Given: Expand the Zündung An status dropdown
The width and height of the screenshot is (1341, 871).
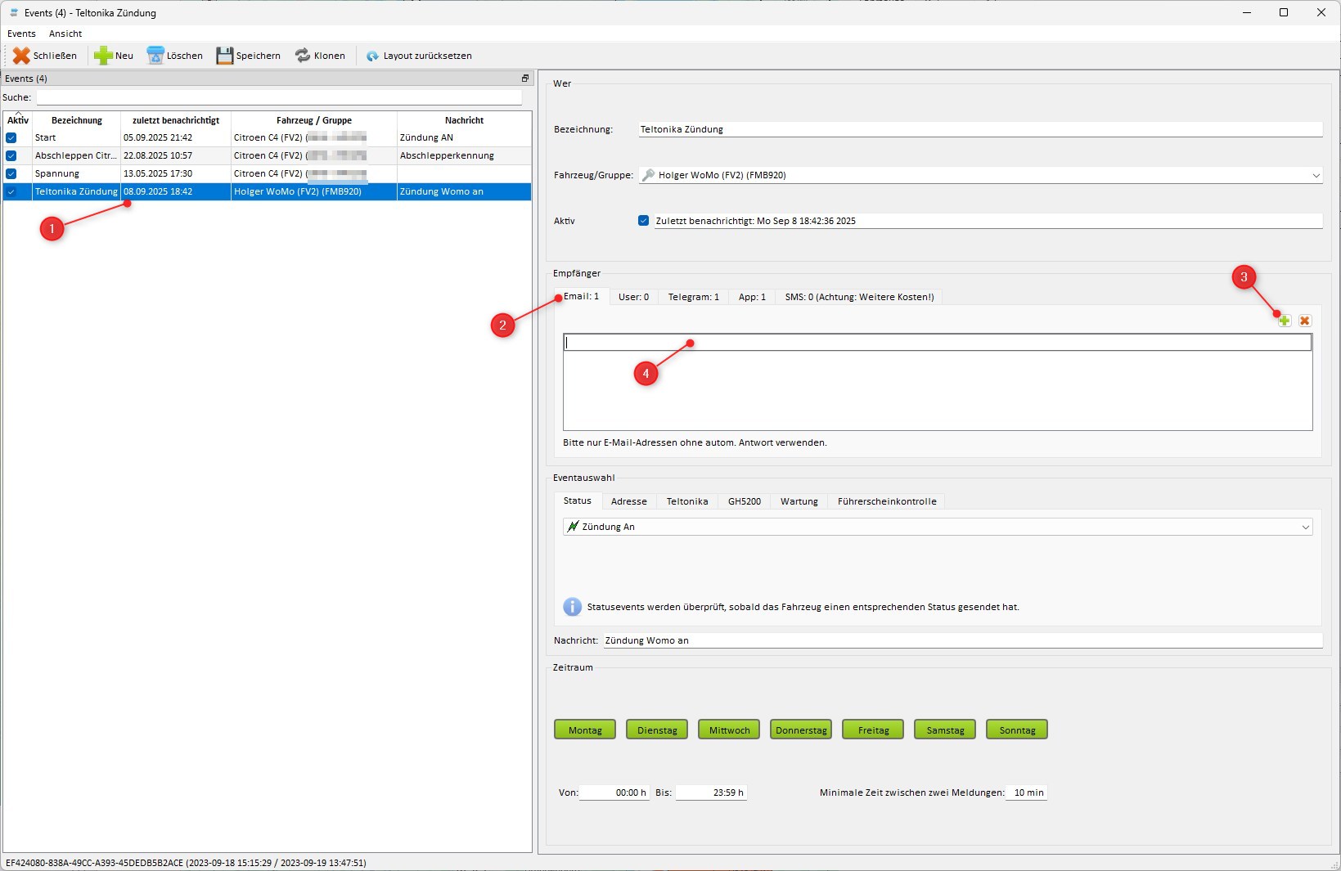Looking at the screenshot, I should (x=1306, y=527).
